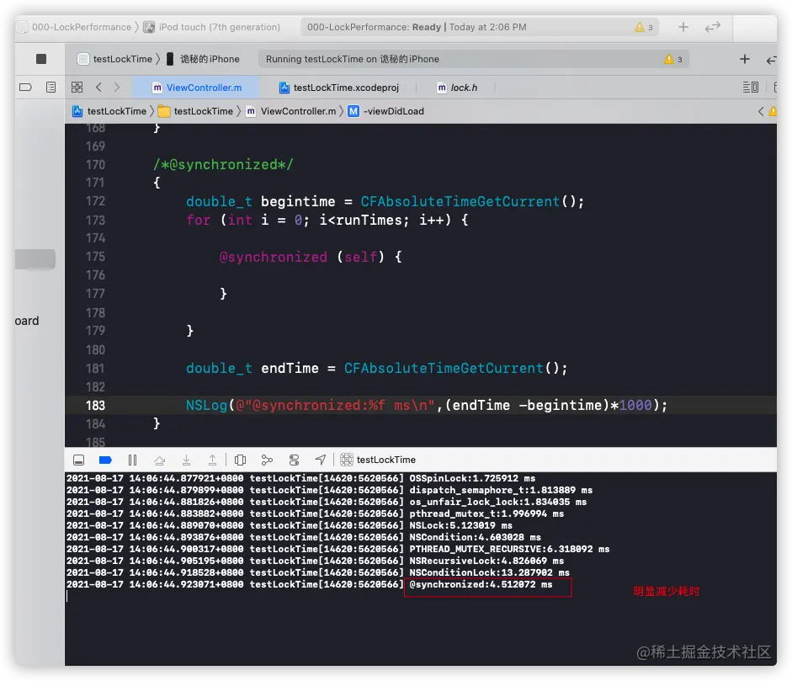Step out in debugger
The image size is (792, 681).
[213, 460]
